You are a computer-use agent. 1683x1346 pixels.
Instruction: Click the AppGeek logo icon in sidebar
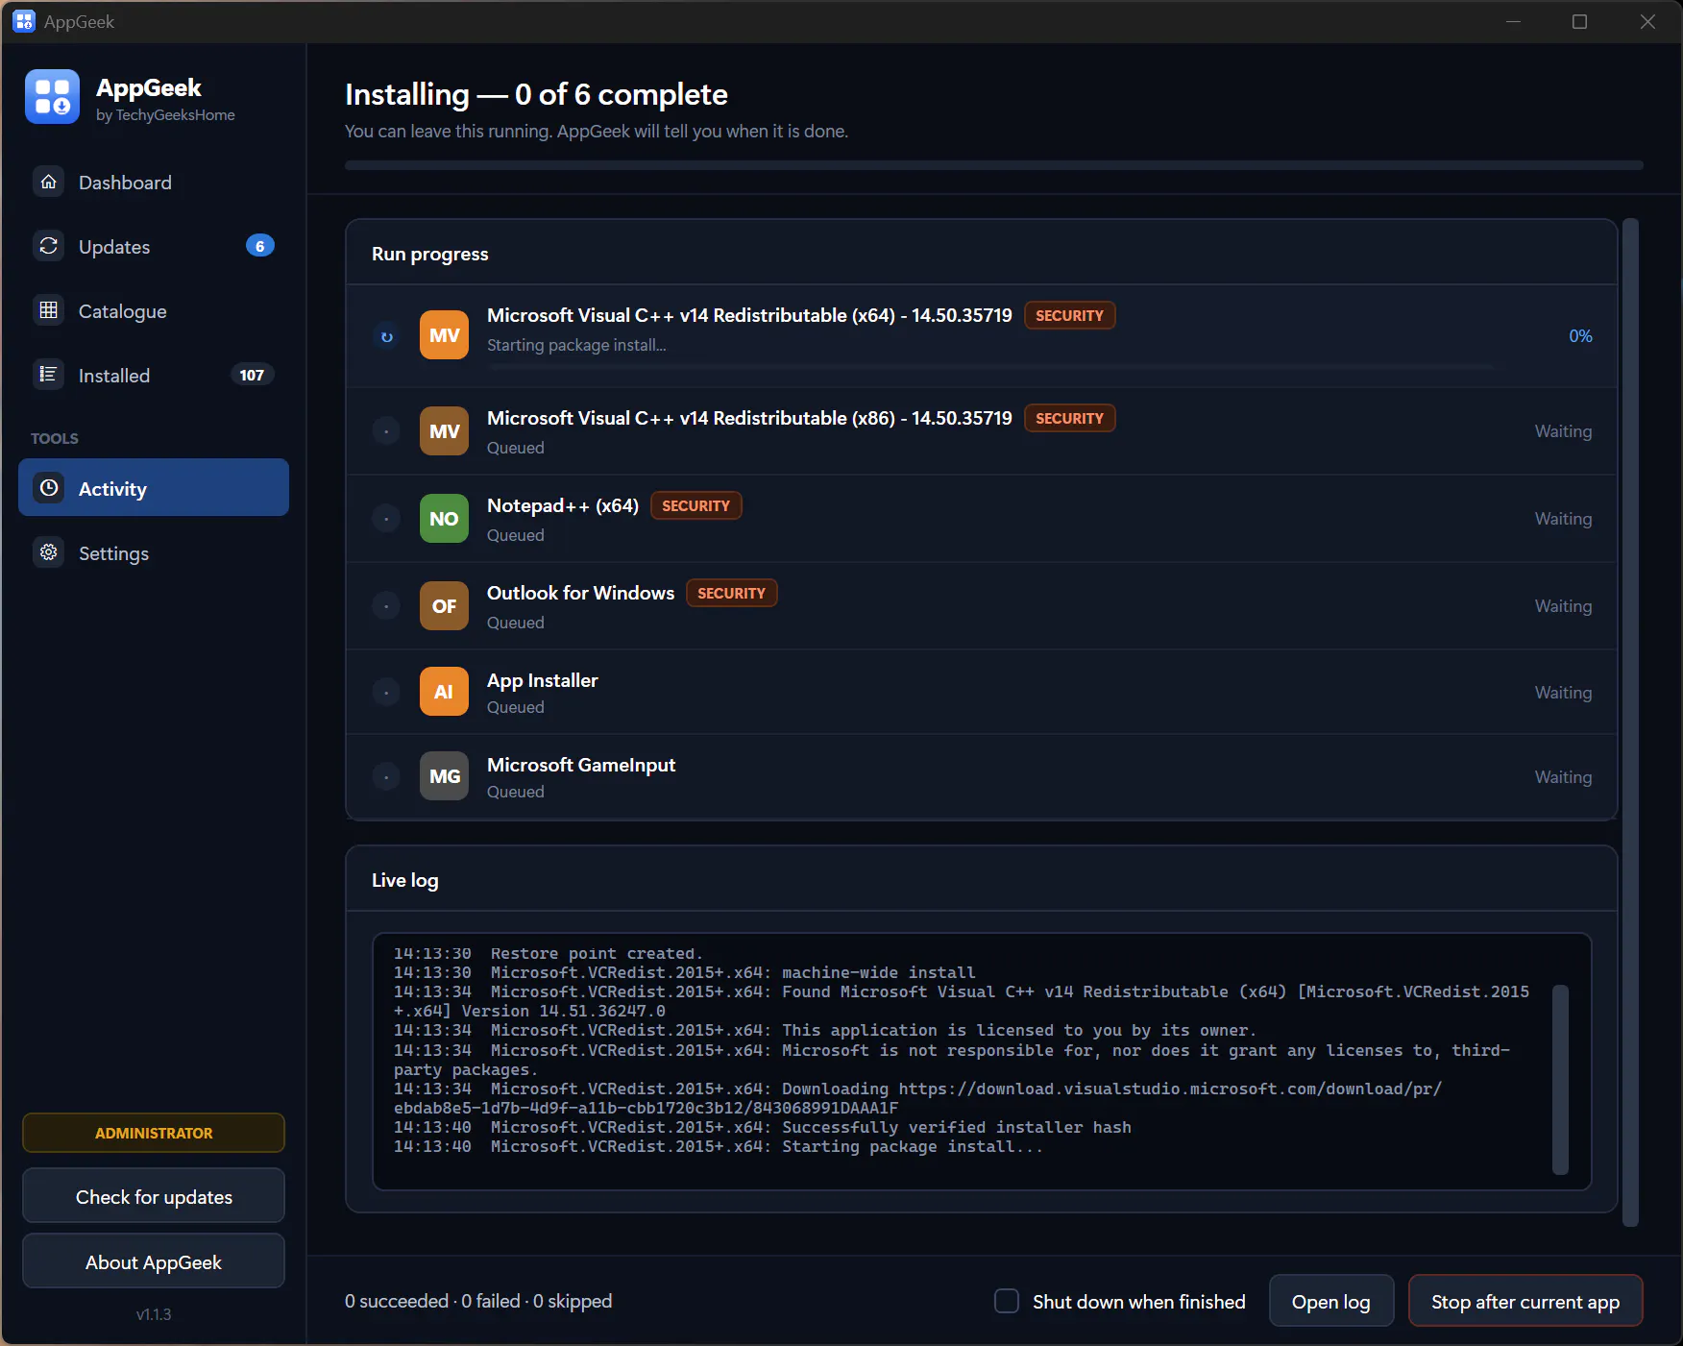[52, 97]
